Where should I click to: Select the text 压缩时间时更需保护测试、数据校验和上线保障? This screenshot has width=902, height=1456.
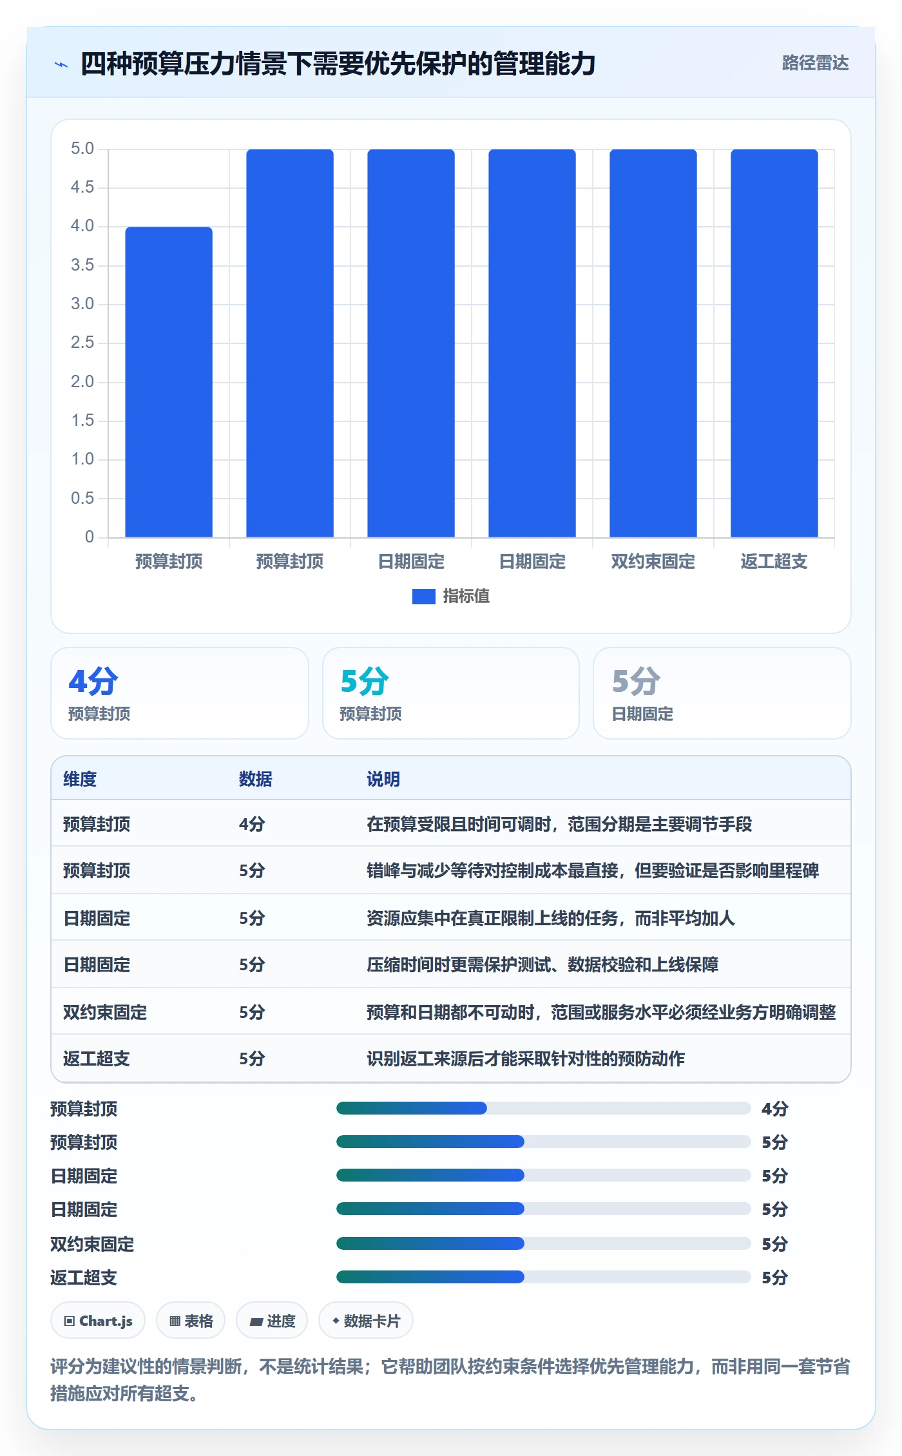tap(542, 965)
